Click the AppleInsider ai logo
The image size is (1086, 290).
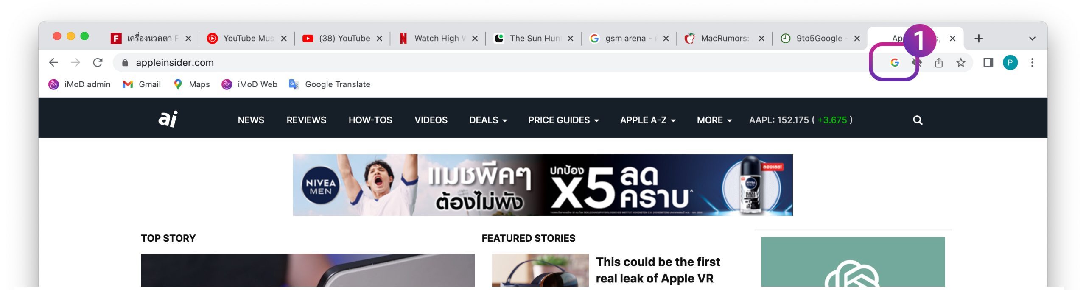point(168,119)
